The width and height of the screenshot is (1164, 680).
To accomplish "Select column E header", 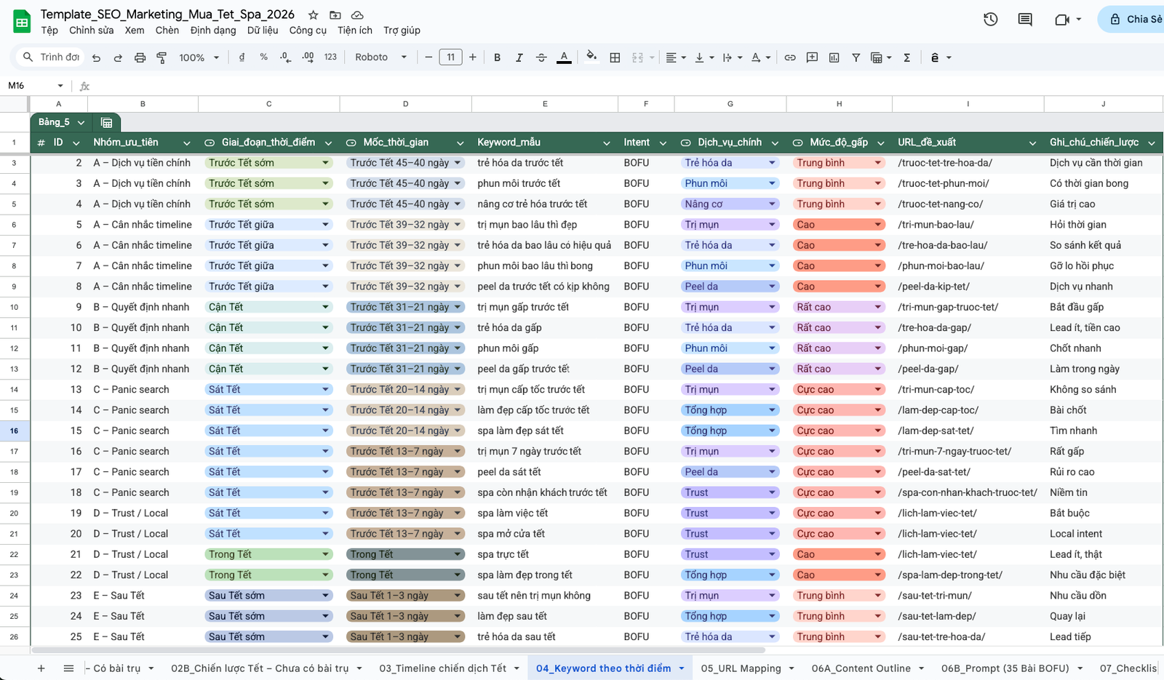I will click(545, 104).
